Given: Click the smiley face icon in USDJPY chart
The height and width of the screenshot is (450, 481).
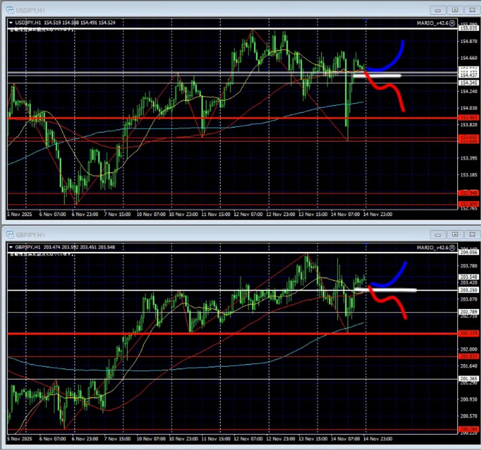Looking at the screenshot, I should pyautogui.click(x=452, y=23).
